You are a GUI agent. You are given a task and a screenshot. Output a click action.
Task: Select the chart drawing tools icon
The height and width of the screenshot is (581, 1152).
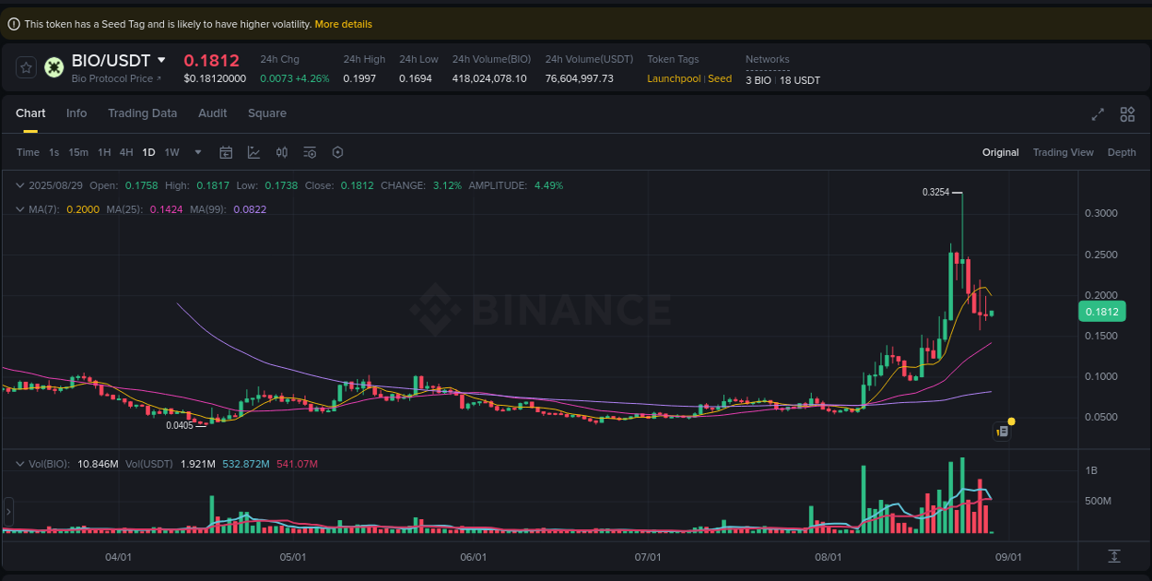point(254,152)
